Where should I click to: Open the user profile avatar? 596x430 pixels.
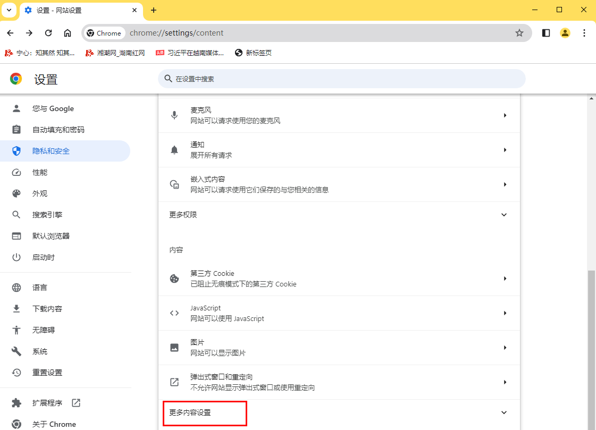(565, 33)
